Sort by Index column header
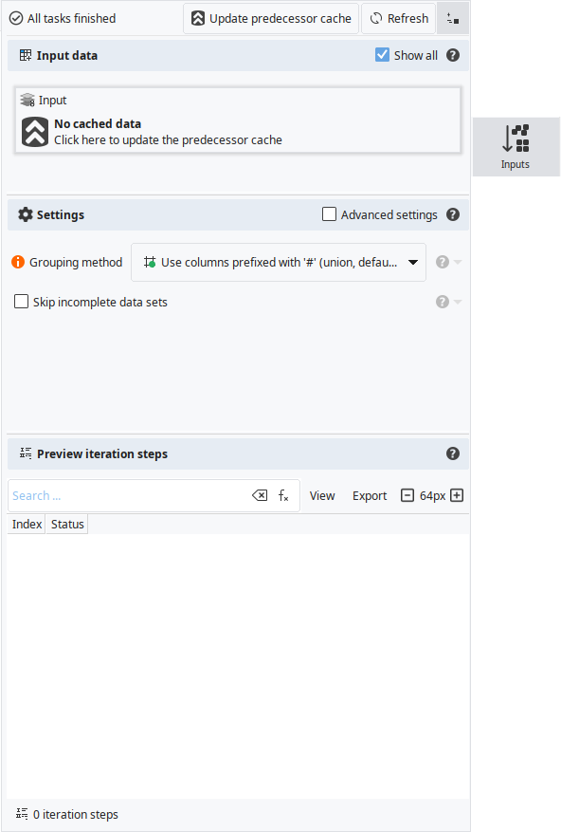 (x=27, y=524)
